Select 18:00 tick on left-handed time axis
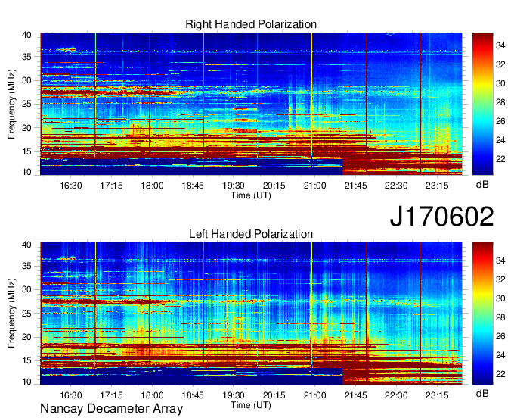 tap(152, 395)
